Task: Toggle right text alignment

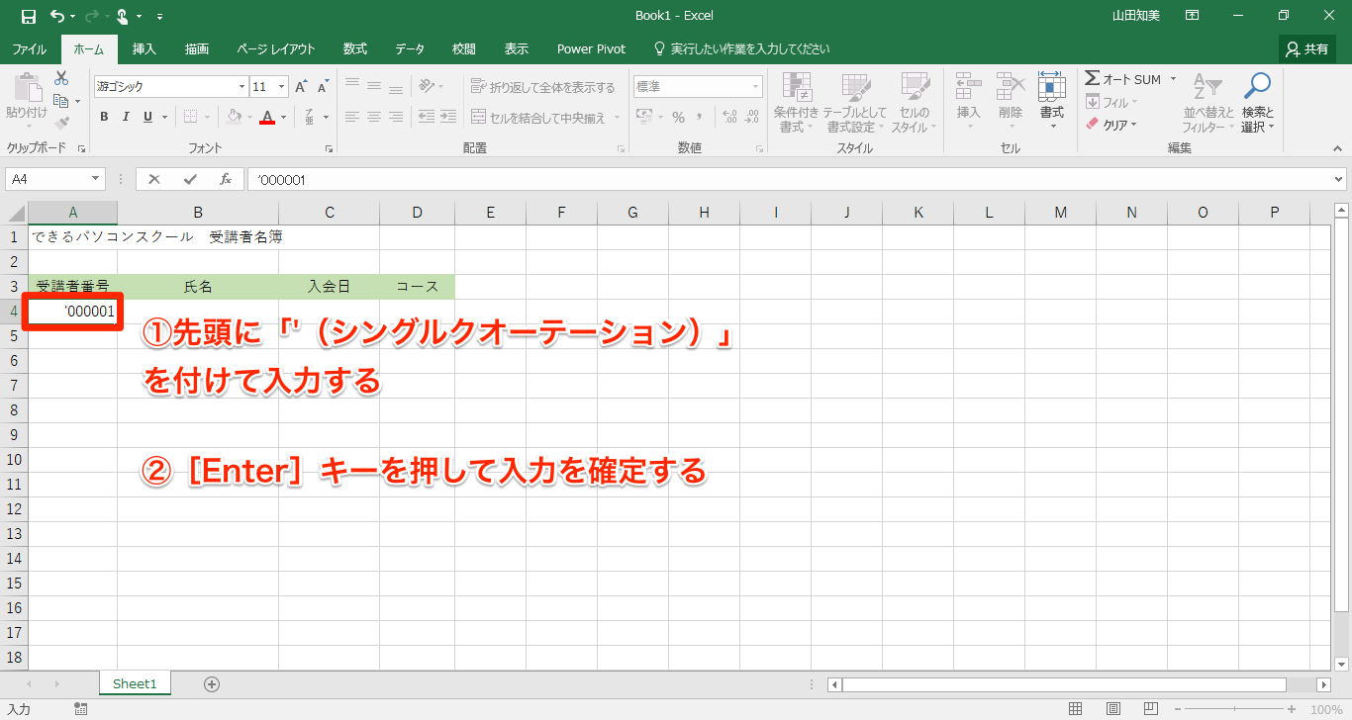Action: point(396,117)
